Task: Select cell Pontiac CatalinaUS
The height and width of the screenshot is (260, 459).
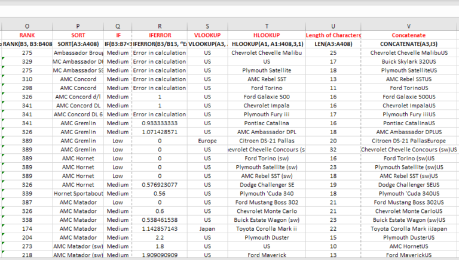Action: click(x=409, y=123)
